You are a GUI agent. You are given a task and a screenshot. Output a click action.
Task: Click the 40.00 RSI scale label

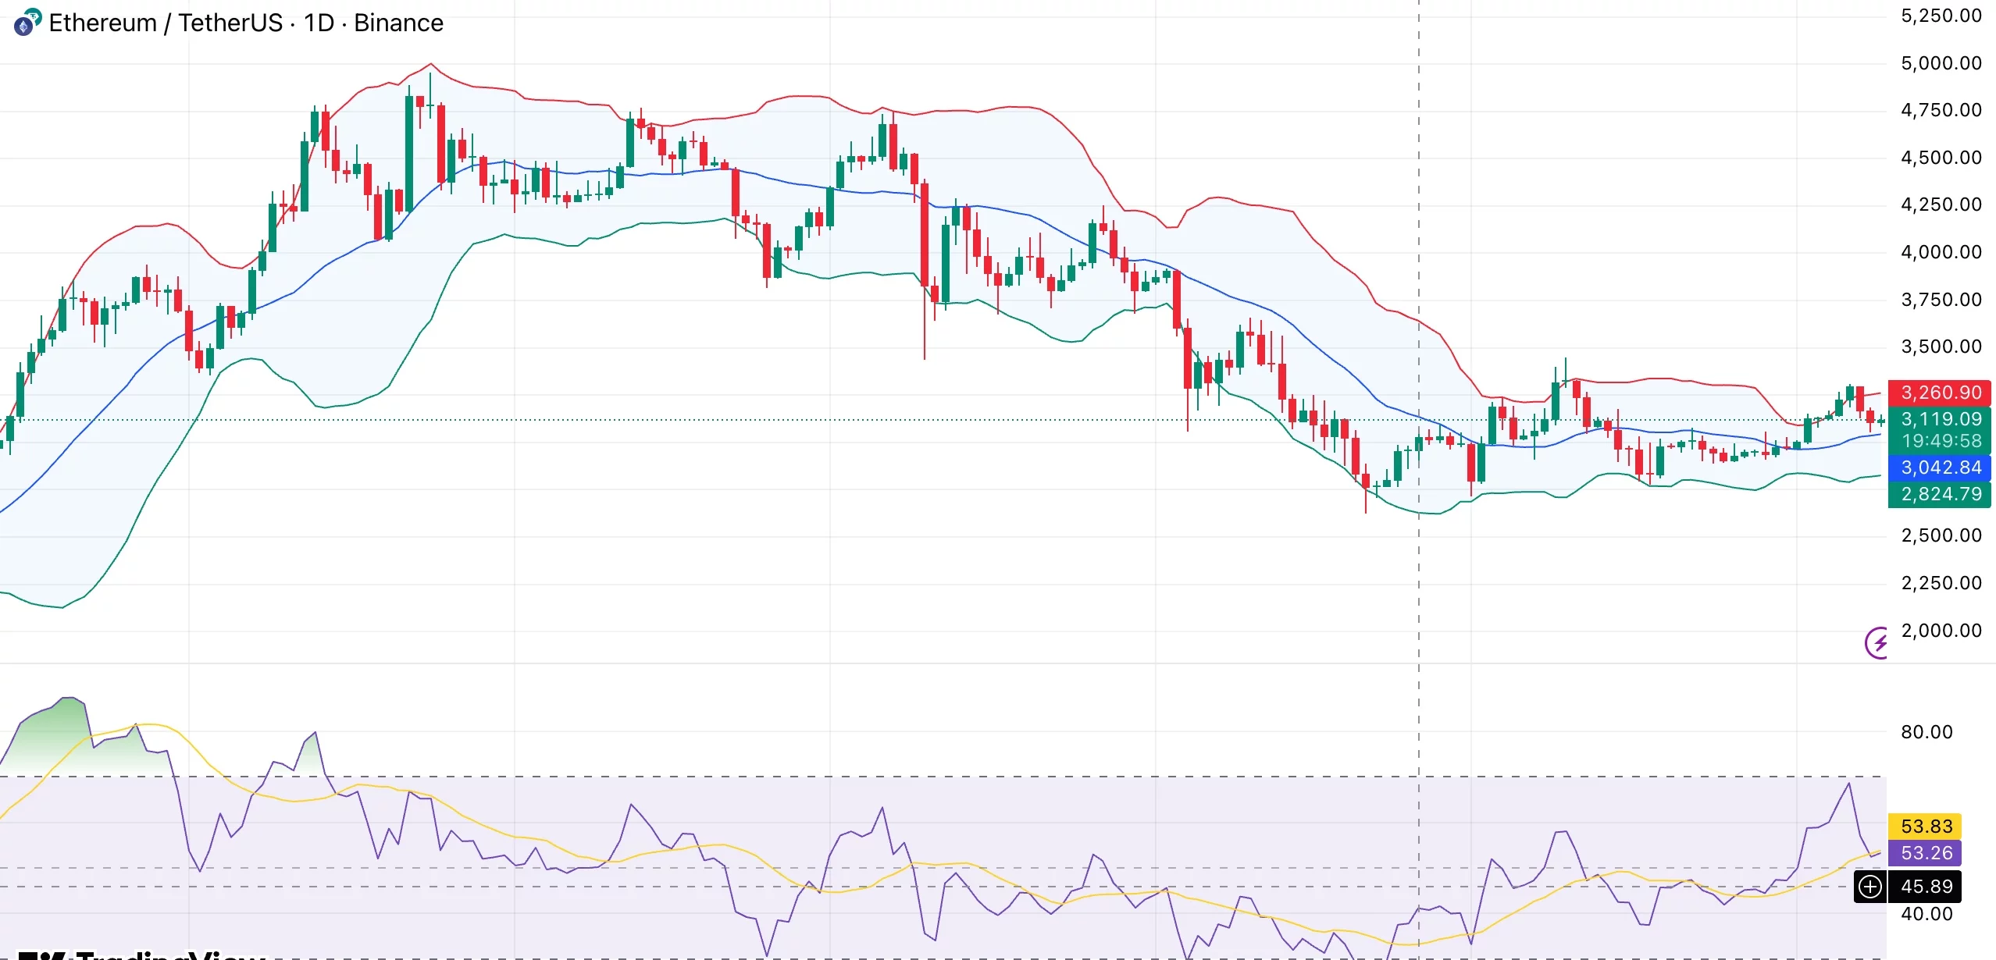coord(1926,914)
